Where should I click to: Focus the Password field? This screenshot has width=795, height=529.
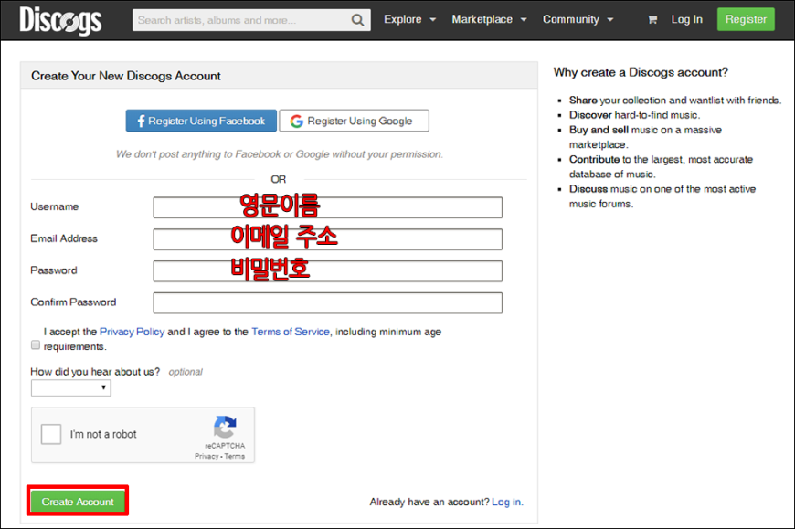coord(327,271)
